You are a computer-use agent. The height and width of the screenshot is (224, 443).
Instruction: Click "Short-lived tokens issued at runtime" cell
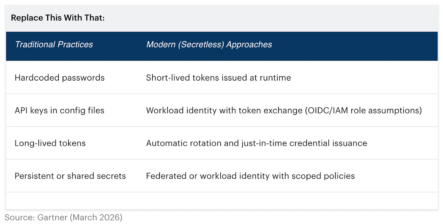(218, 78)
